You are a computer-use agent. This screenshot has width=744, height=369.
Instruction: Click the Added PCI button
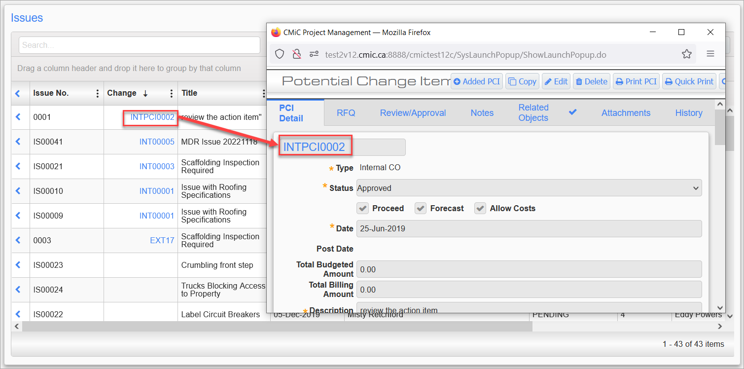[477, 81]
